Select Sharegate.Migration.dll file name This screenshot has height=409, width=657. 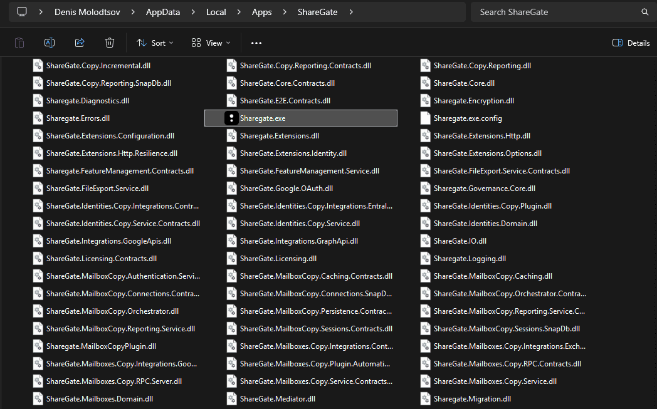472,399
